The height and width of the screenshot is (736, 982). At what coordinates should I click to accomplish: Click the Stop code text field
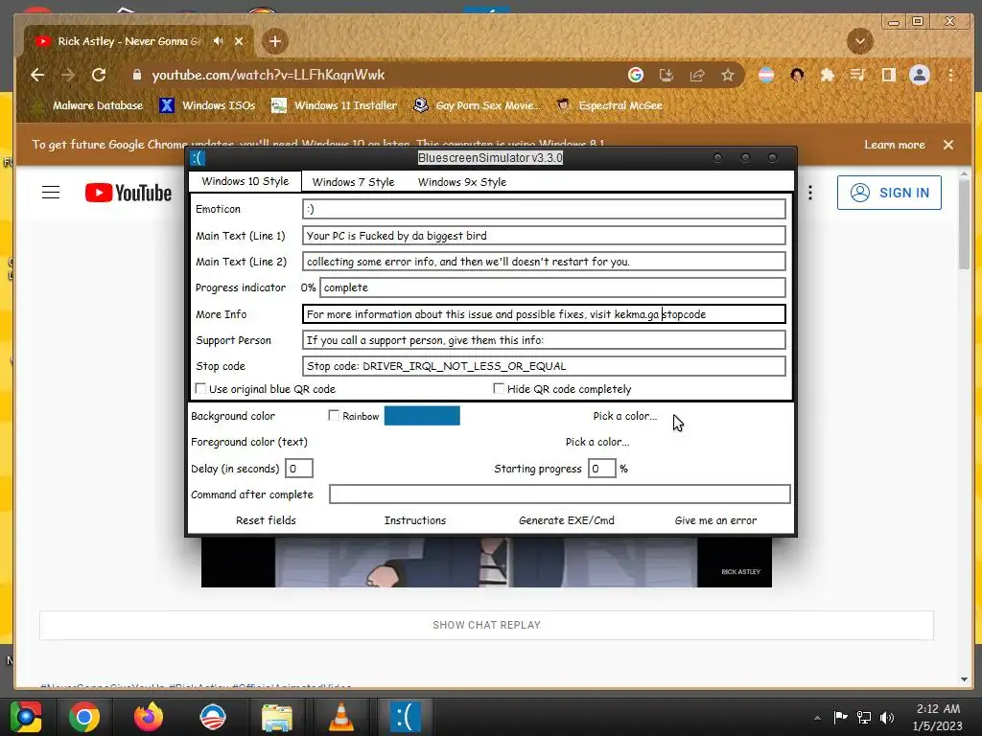[x=544, y=366]
